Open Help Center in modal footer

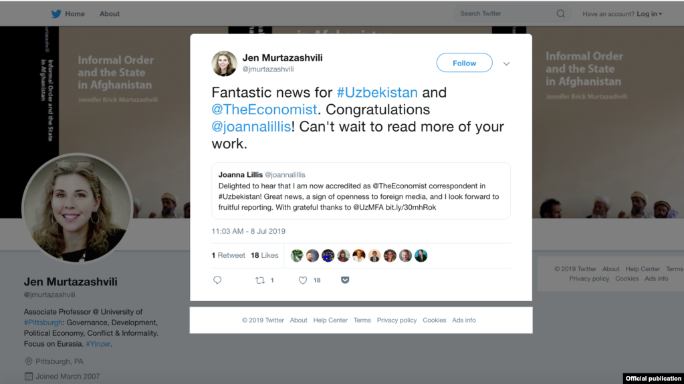[330, 320]
